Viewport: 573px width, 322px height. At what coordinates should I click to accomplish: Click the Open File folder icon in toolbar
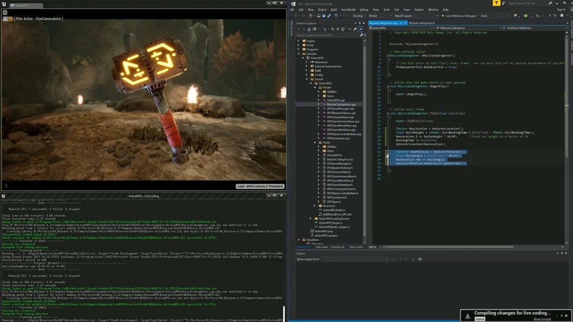[319, 16]
